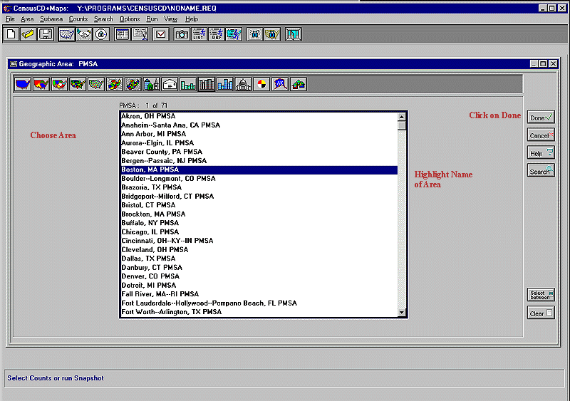Click the red-yellow circle geography icon
570x401 pixels.
coord(262,85)
